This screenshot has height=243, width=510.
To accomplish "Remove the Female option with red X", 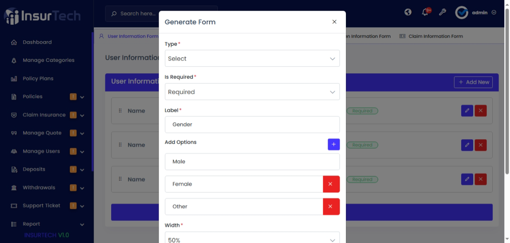I will tap(331, 184).
